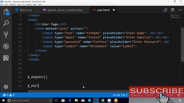Viewport: 184px width, 103px height.
Task: Click errors and warnings count in status bar
Action: 9,95
